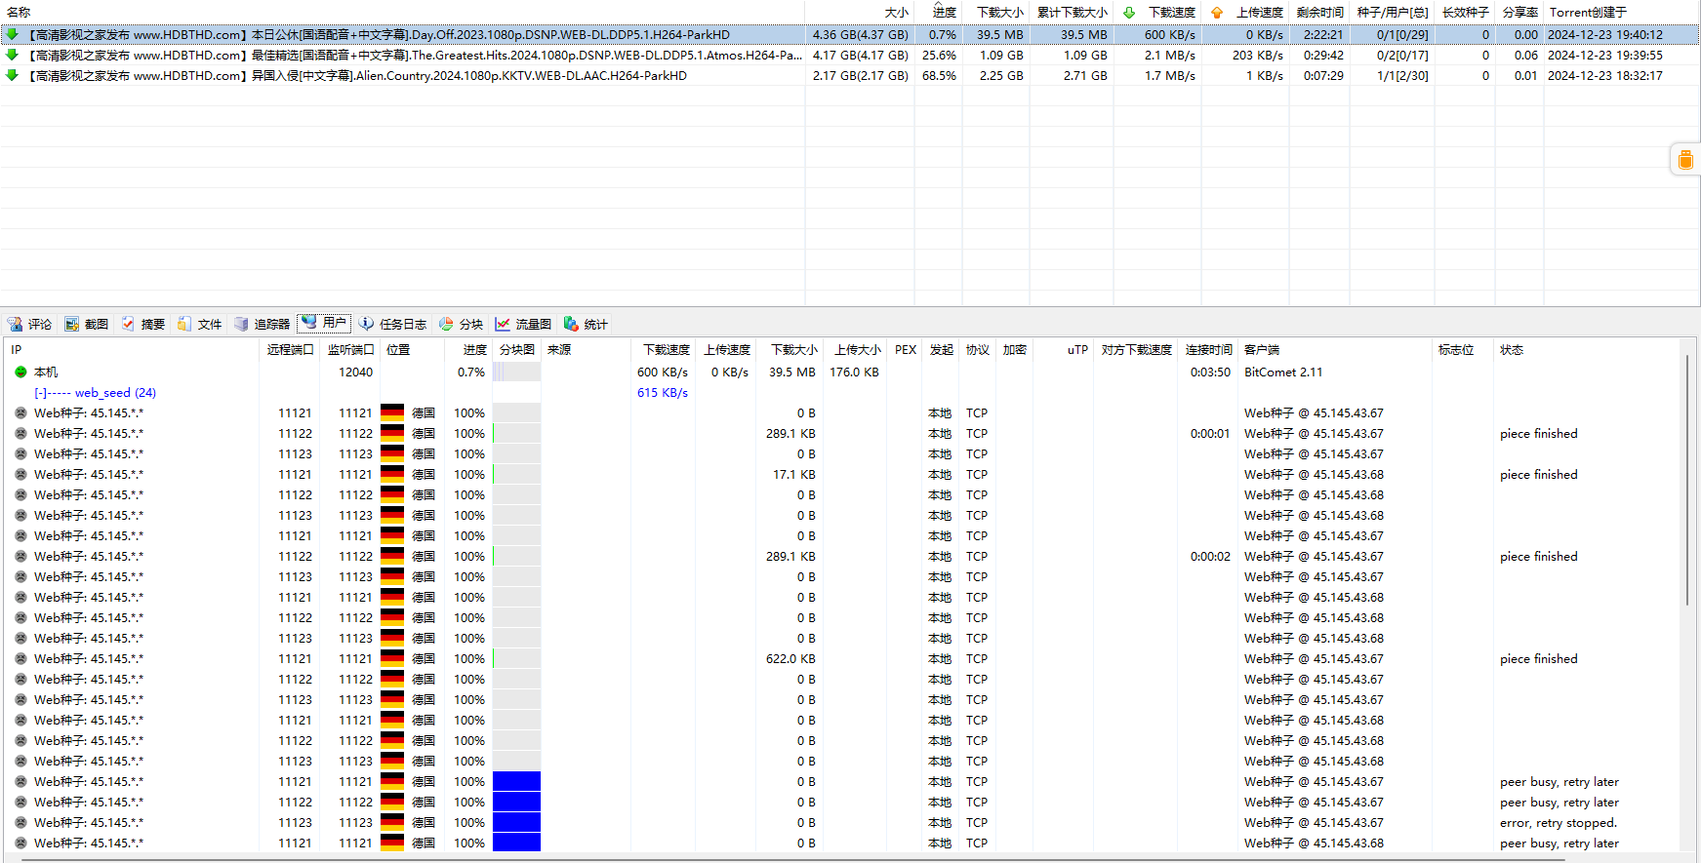Click the German flag in the row connected 0:00:01
This screenshot has height=863, width=1701.
(x=392, y=433)
